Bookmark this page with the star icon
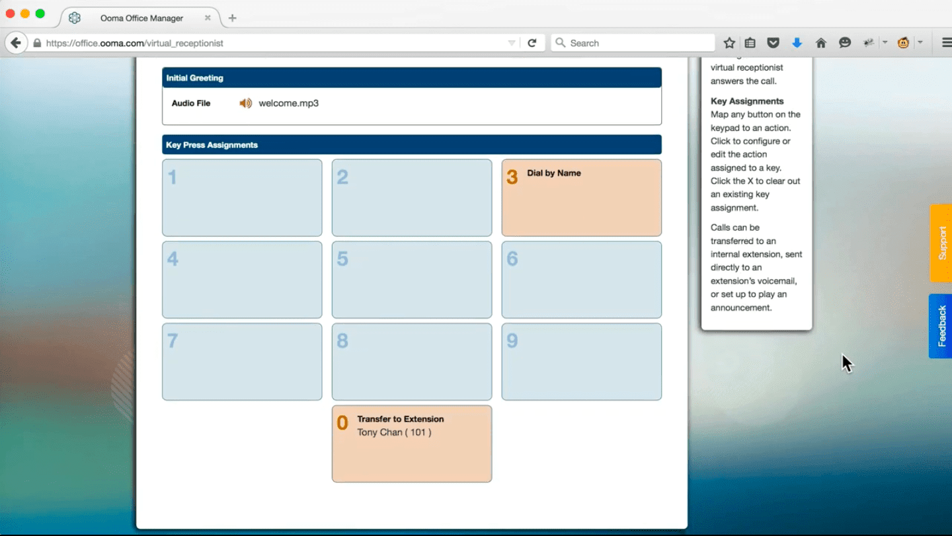The width and height of the screenshot is (952, 536). [729, 43]
